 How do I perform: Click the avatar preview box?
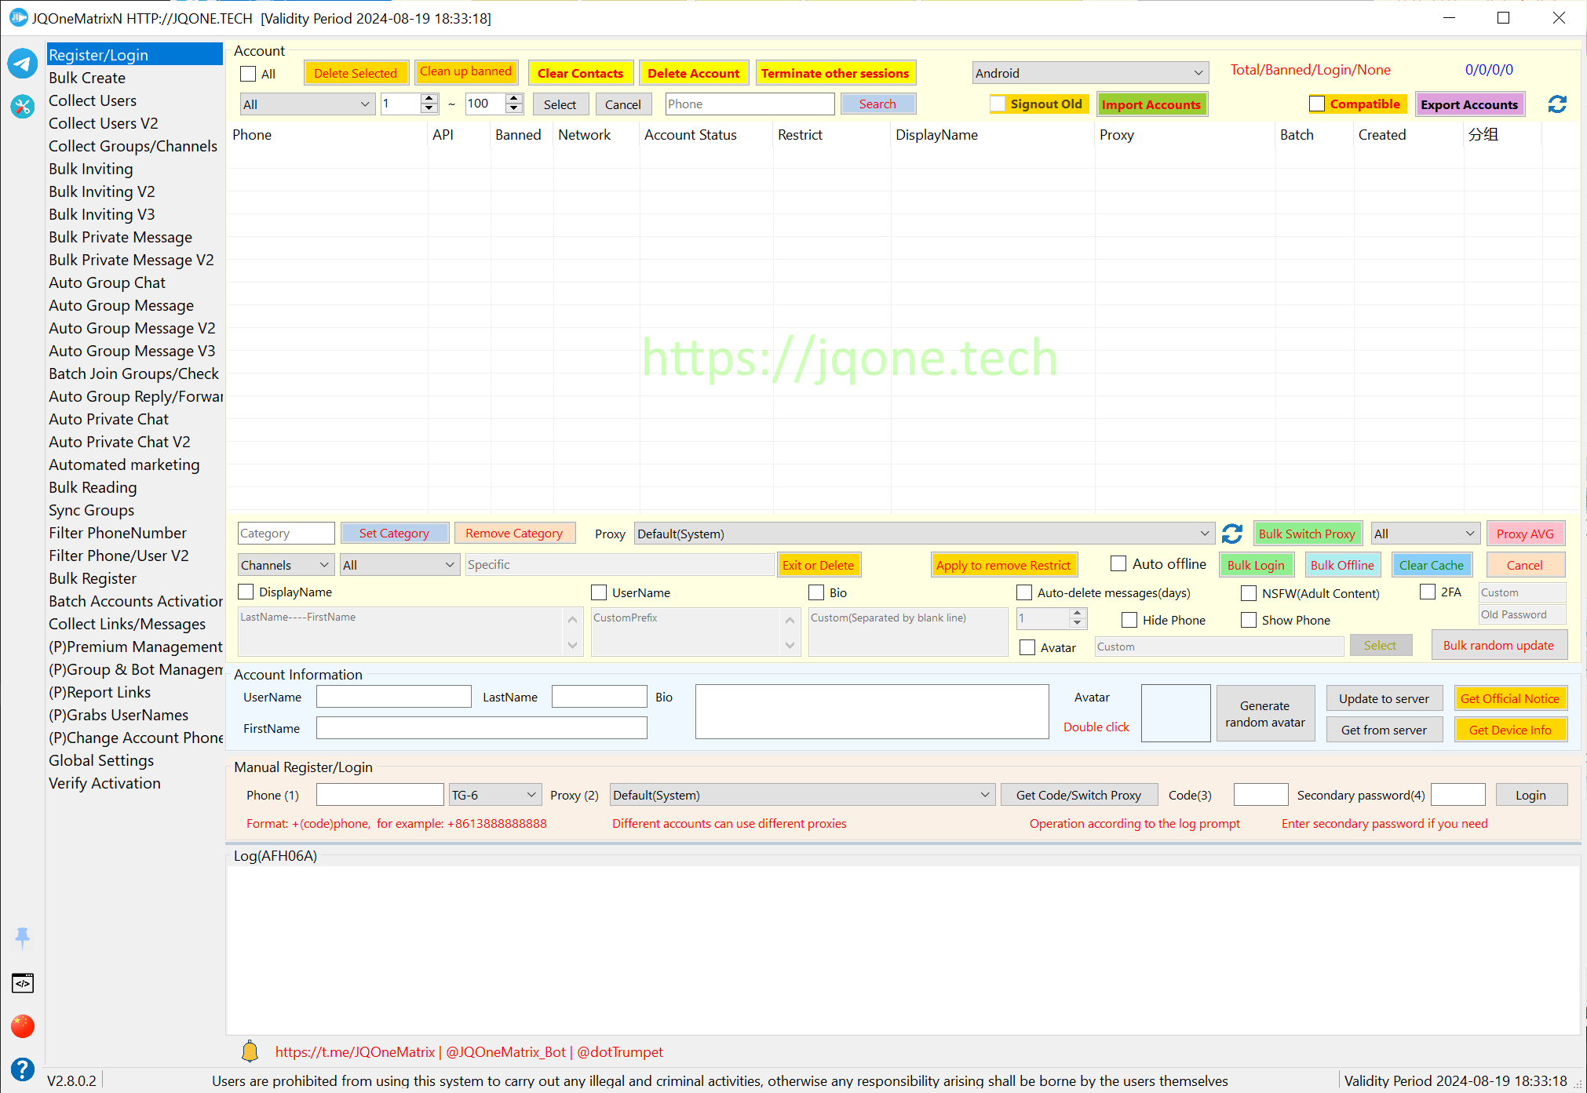click(x=1175, y=713)
